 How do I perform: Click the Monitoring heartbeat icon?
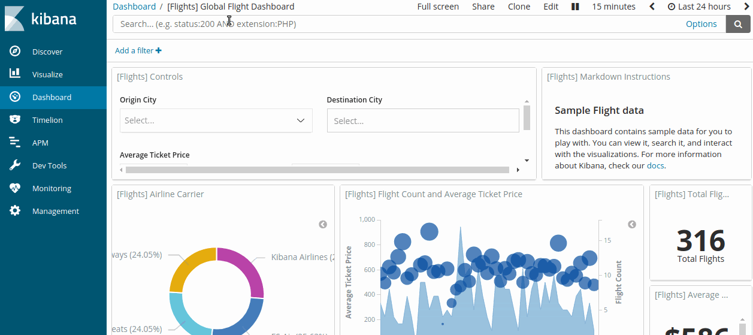(x=15, y=188)
